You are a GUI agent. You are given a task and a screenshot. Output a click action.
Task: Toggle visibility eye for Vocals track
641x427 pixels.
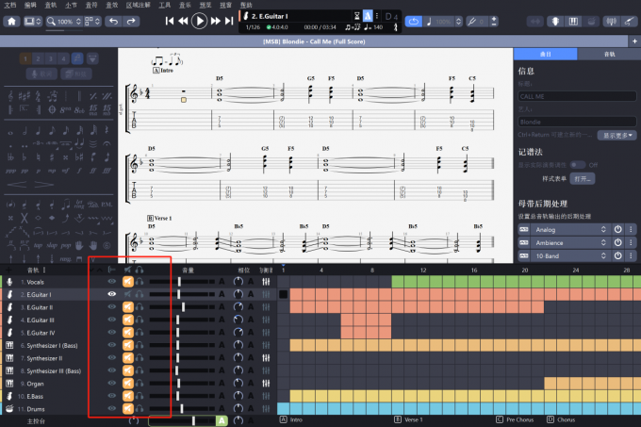pos(112,281)
